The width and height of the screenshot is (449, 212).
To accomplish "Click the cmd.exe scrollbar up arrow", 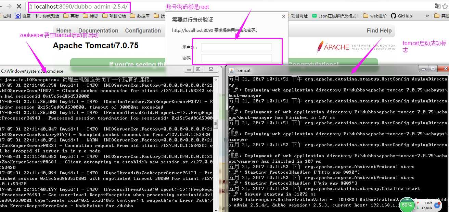I will pyautogui.click(x=216, y=79).
